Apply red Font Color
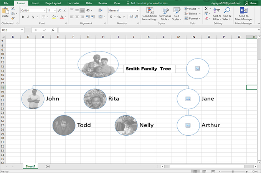 (62, 17)
